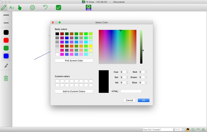The height and width of the screenshot is (132, 207).
Task: Click the radiation-like status bar icon
Action: pyautogui.click(x=198, y=130)
